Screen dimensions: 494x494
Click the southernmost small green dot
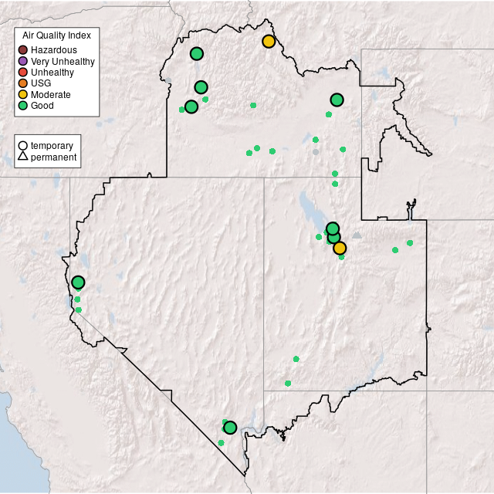[x=222, y=442]
